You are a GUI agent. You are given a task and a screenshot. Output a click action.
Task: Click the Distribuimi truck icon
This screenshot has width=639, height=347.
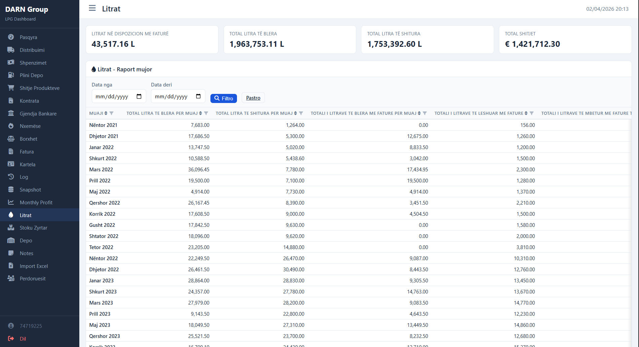point(11,50)
